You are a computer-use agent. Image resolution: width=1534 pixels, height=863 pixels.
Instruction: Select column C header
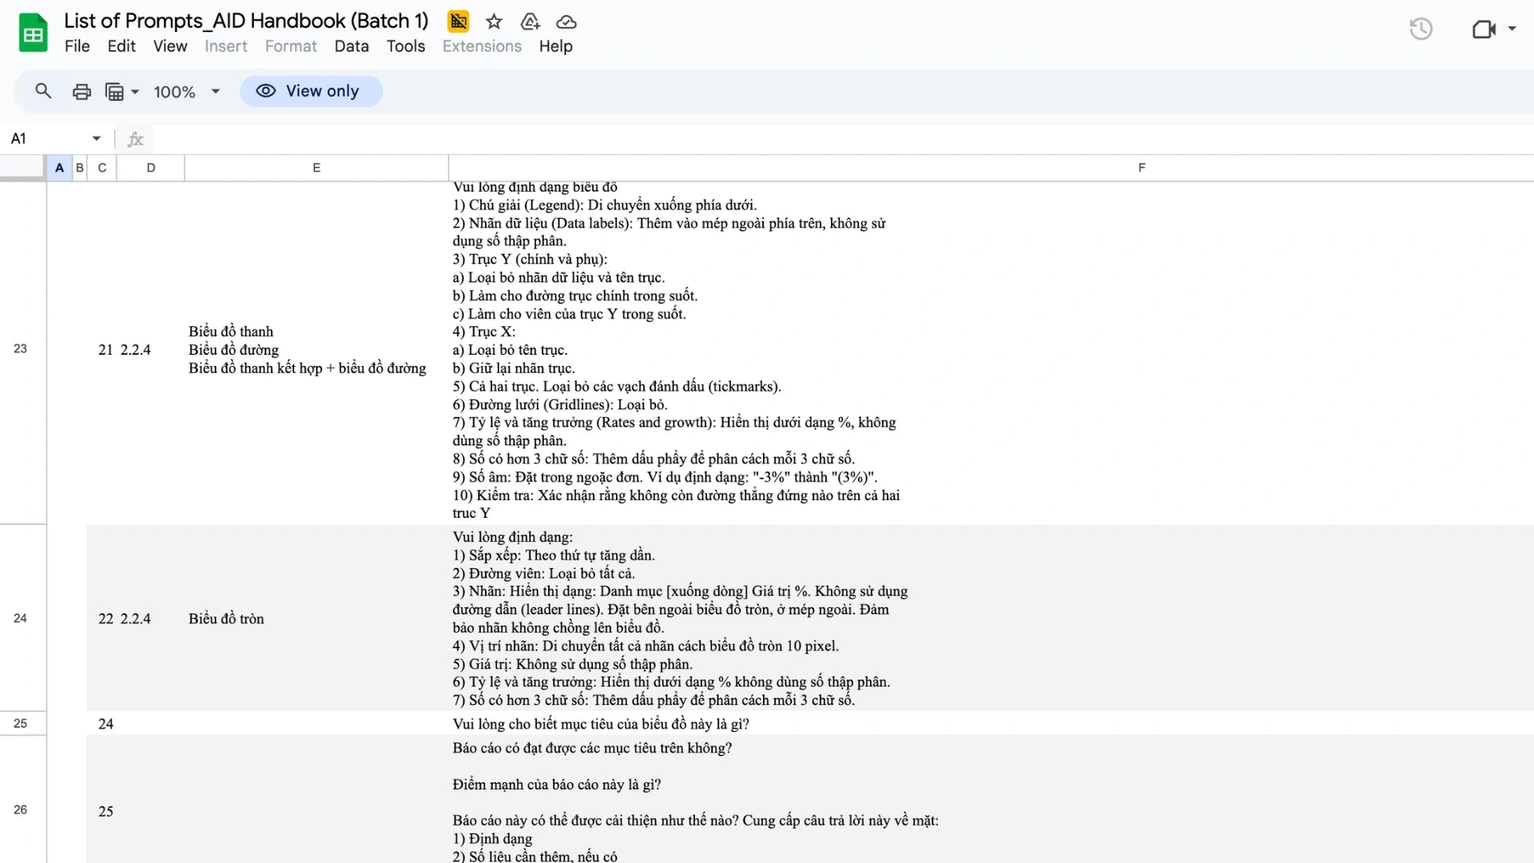(x=101, y=168)
